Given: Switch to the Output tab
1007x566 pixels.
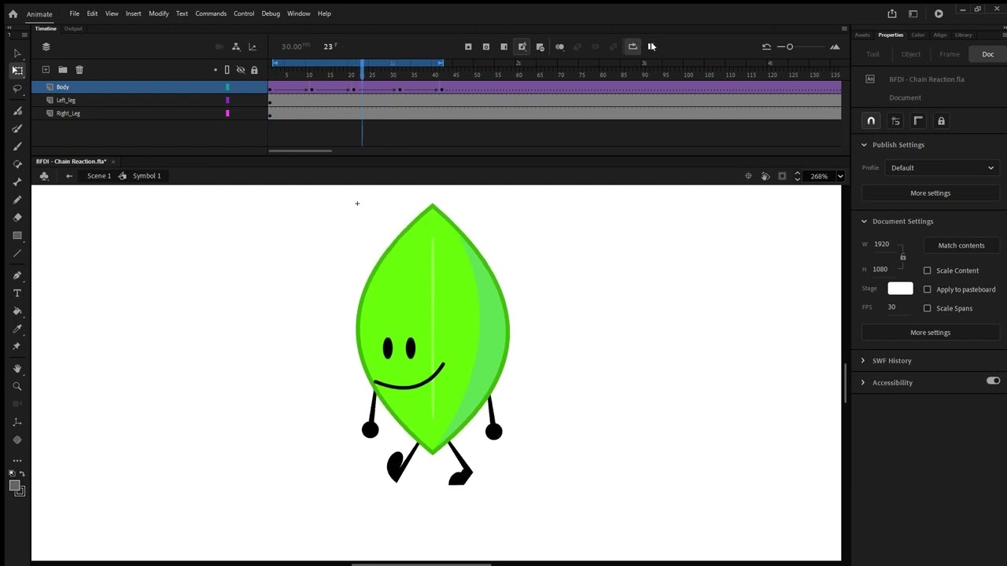Looking at the screenshot, I should click(x=73, y=29).
